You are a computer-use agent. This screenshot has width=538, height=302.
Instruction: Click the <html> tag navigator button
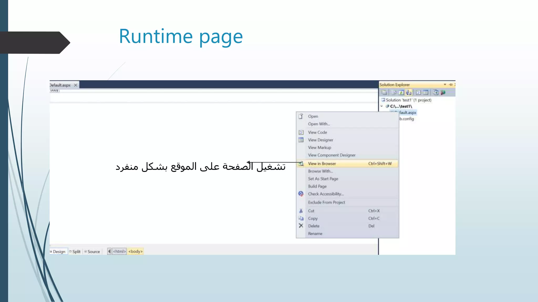tap(120, 251)
